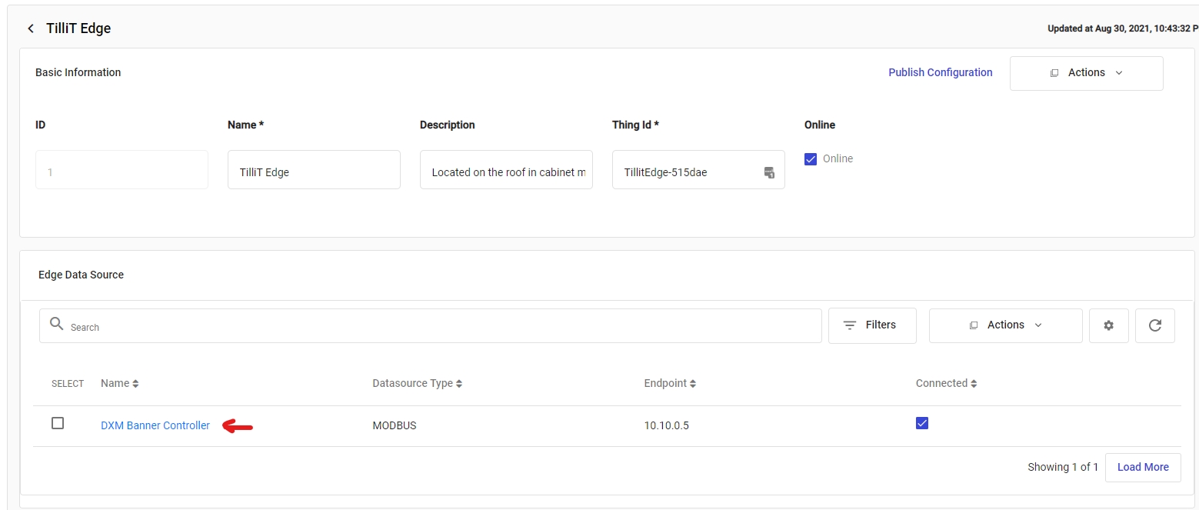Toggle Connected checkbox for DXM Banner Controller
The width and height of the screenshot is (1199, 510).
click(922, 423)
